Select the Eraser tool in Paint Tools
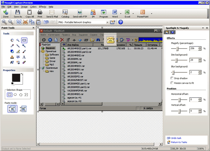Screen dimensions: 210x151 point(24,62)
